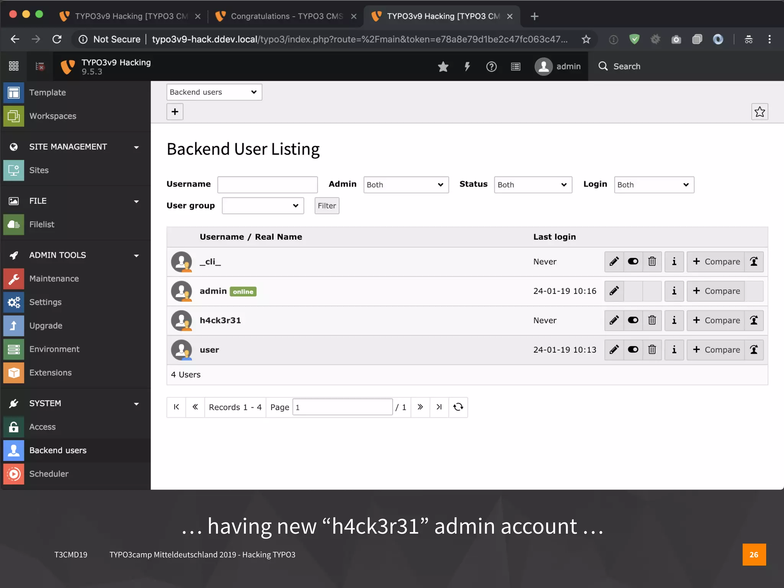Image resolution: width=784 pixels, height=588 pixels.
Task: Reload the page in the browser
Action: [x=57, y=39]
